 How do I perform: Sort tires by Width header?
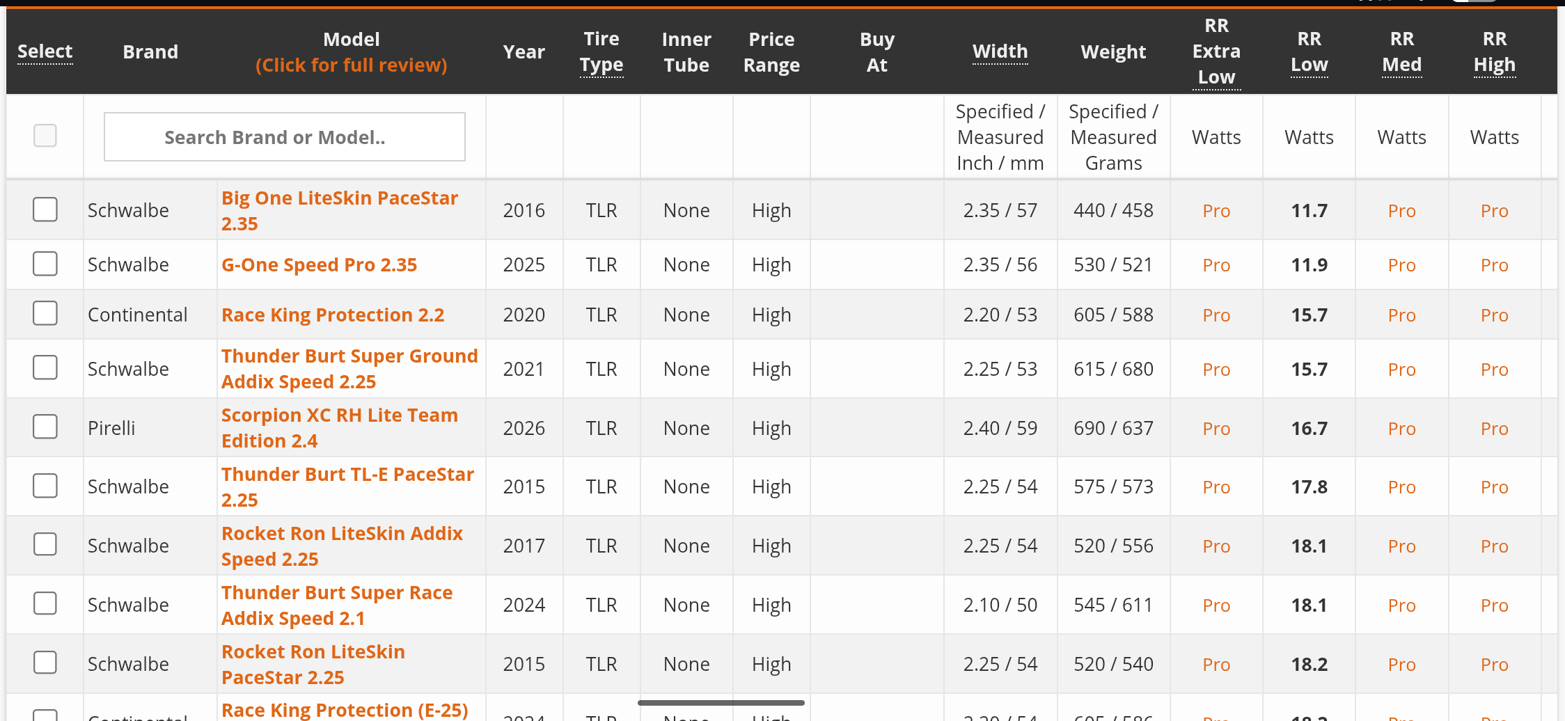[1000, 51]
